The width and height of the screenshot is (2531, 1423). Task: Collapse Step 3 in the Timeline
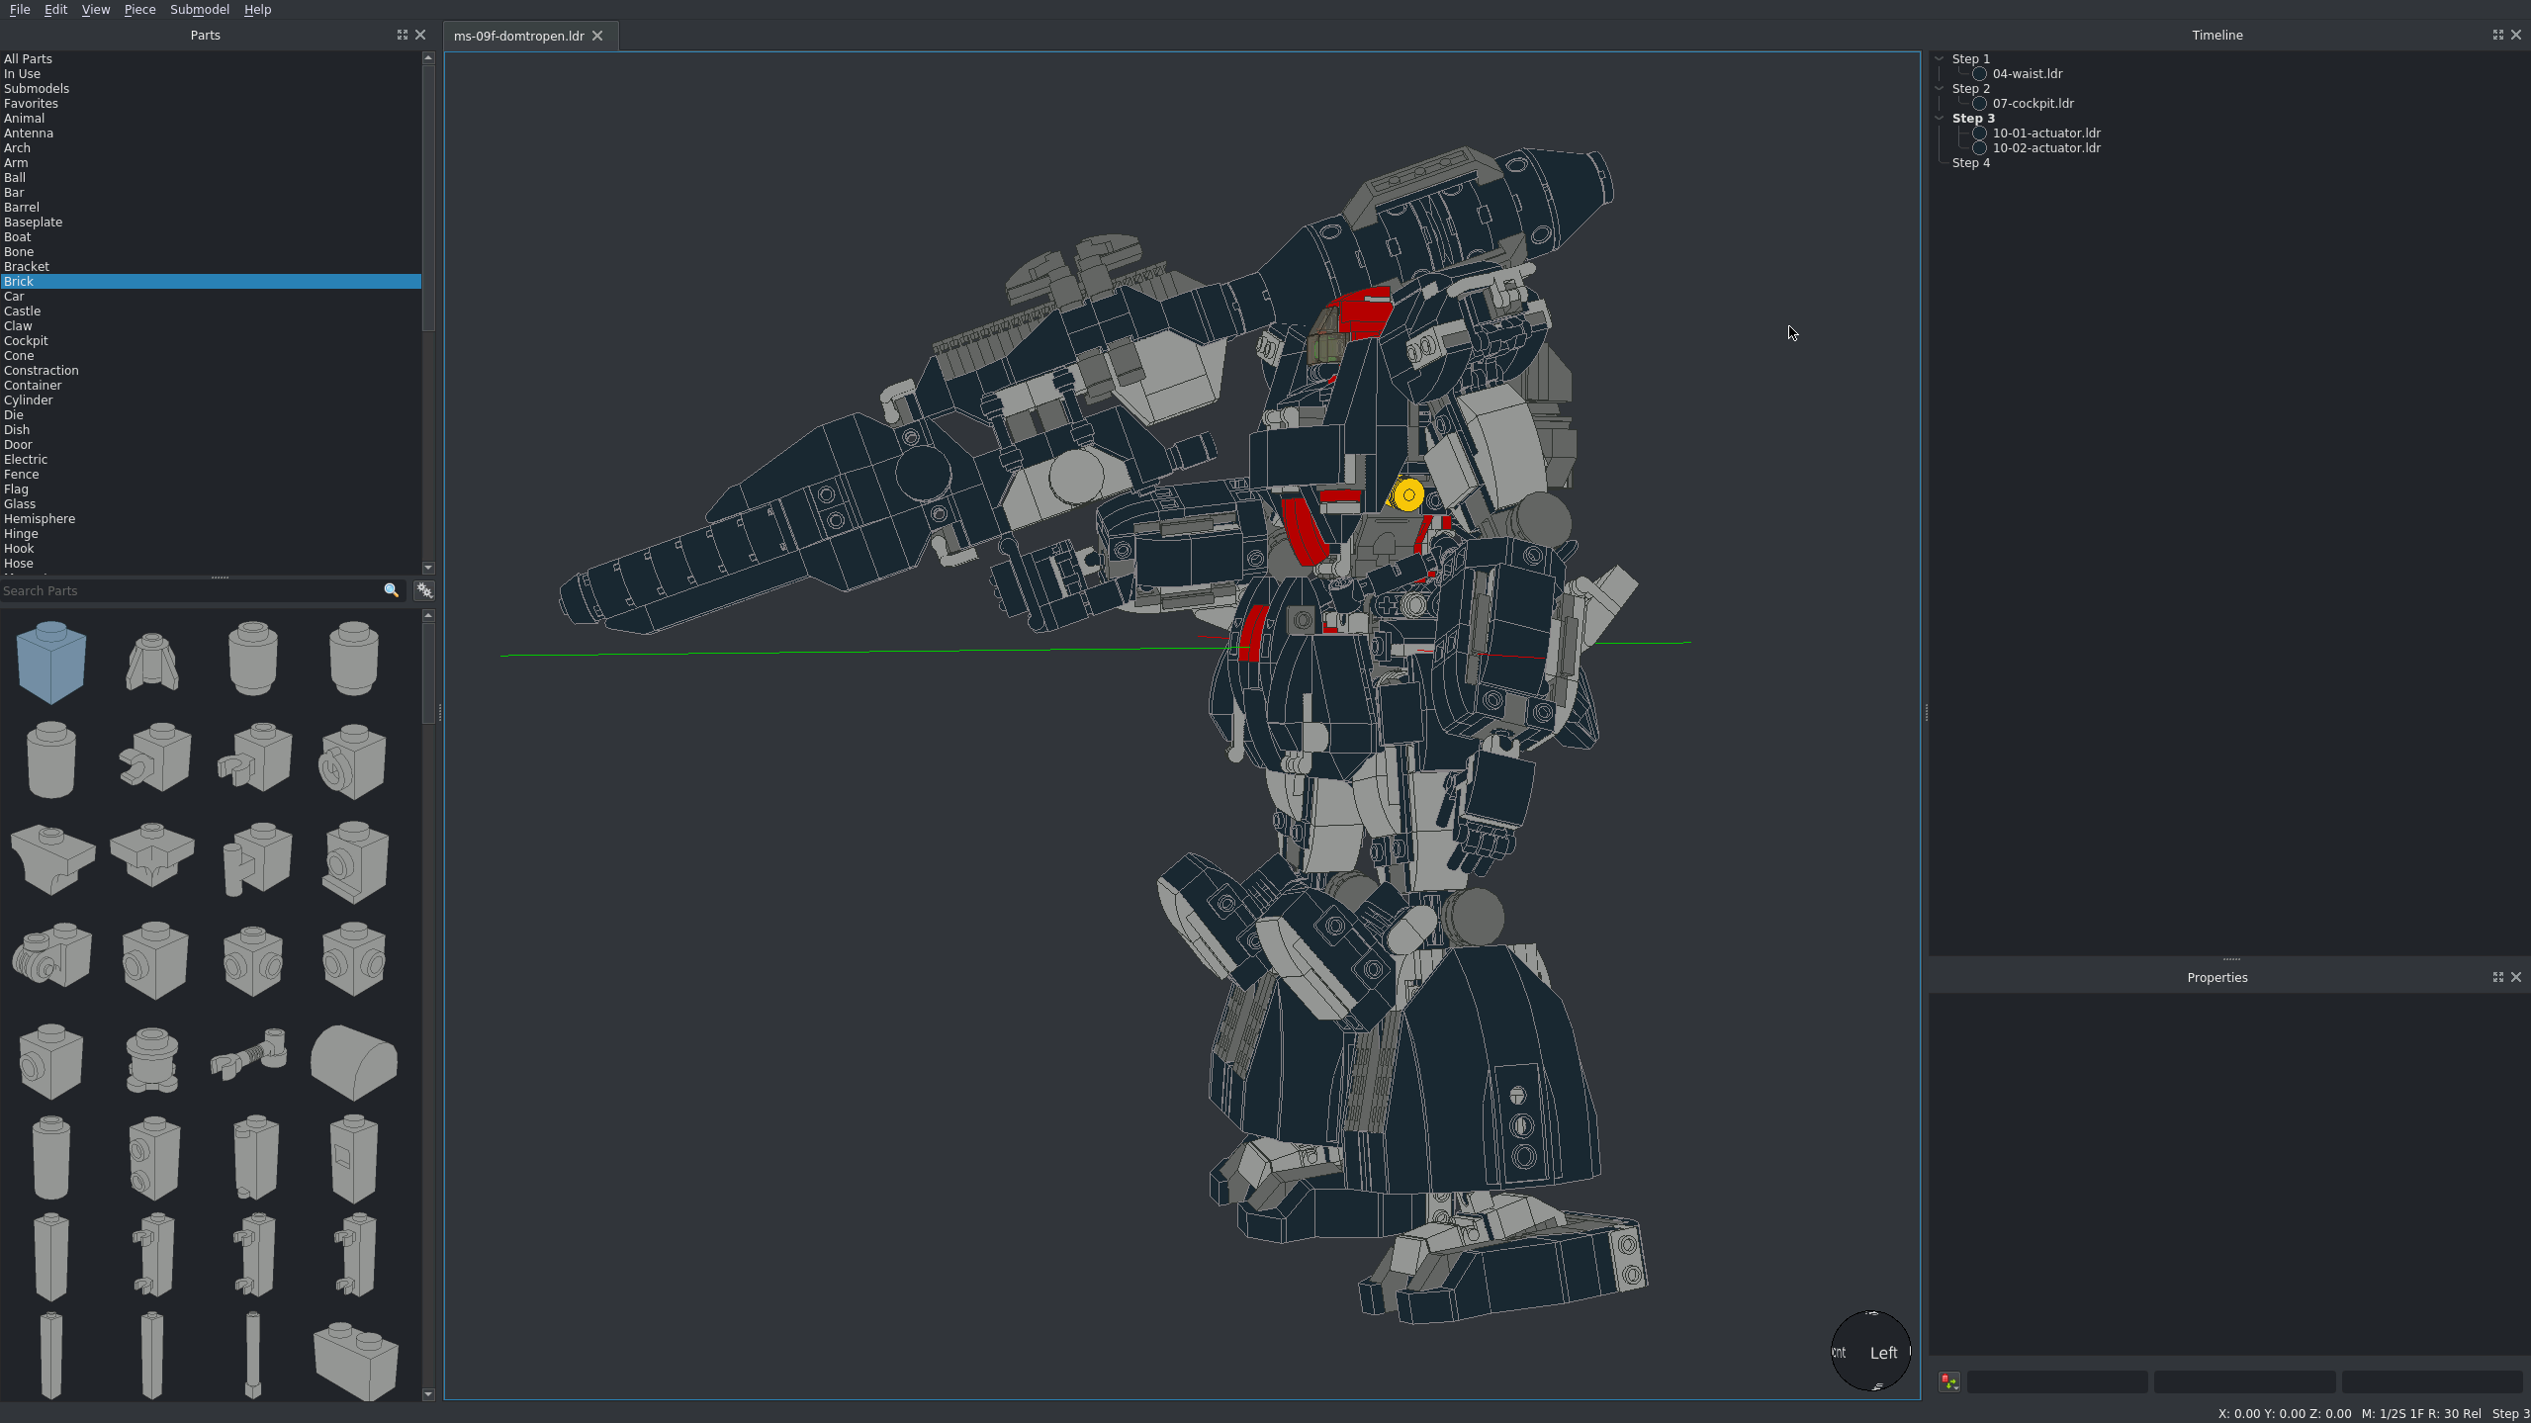tap(1941, 118)
